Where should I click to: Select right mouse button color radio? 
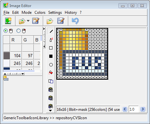click(18, 31)
